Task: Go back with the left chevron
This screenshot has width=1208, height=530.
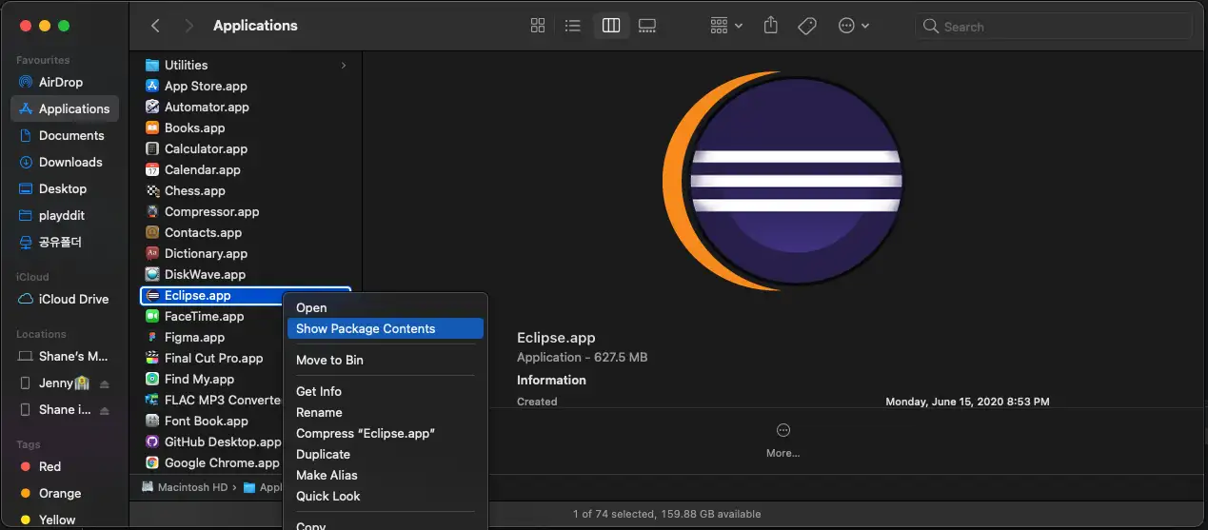Action: click(x=155, y=26)
